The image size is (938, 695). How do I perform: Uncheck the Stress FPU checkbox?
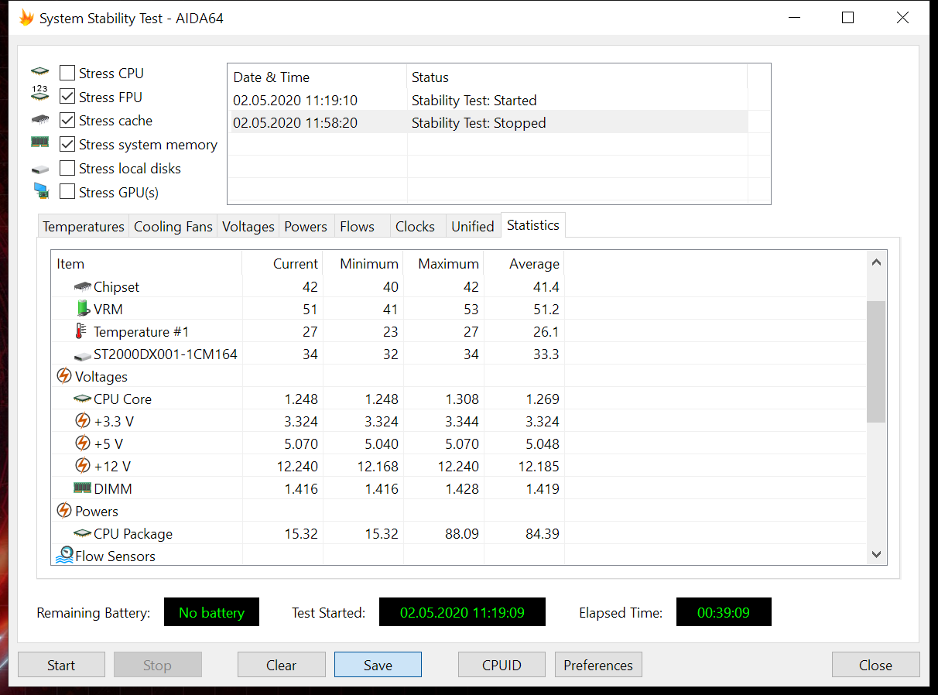pos(67,97)
